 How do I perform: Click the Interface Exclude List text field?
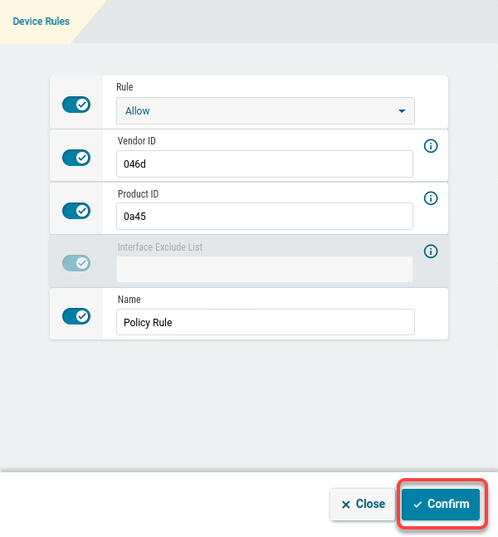[264, 269]
